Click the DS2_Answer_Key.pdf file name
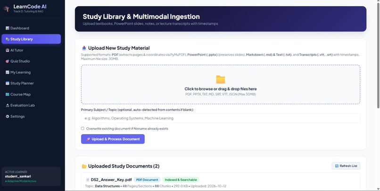Viewport: 380px width, 191px height. [111, 180]
